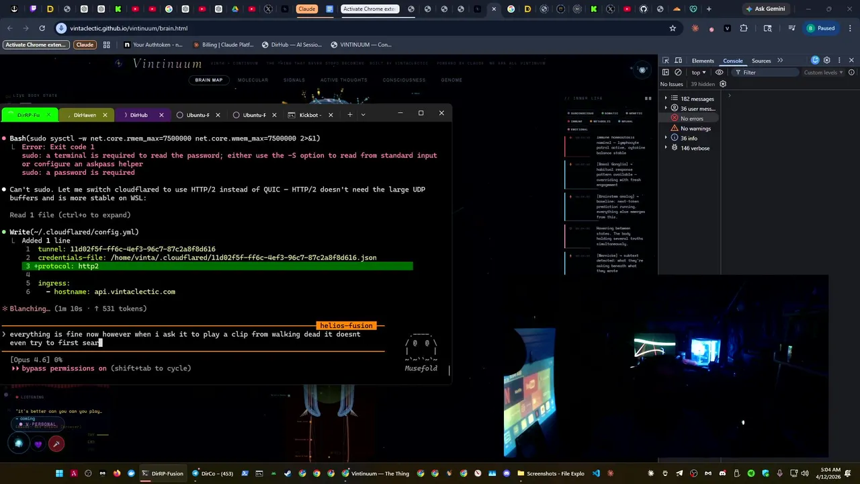The width and height of the screenshot is (860, 484).
Task: Select the Console tab in DevTools
Action: [733, 61]
